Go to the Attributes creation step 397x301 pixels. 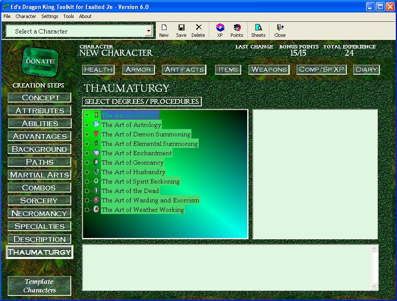(x=39, y=111)
